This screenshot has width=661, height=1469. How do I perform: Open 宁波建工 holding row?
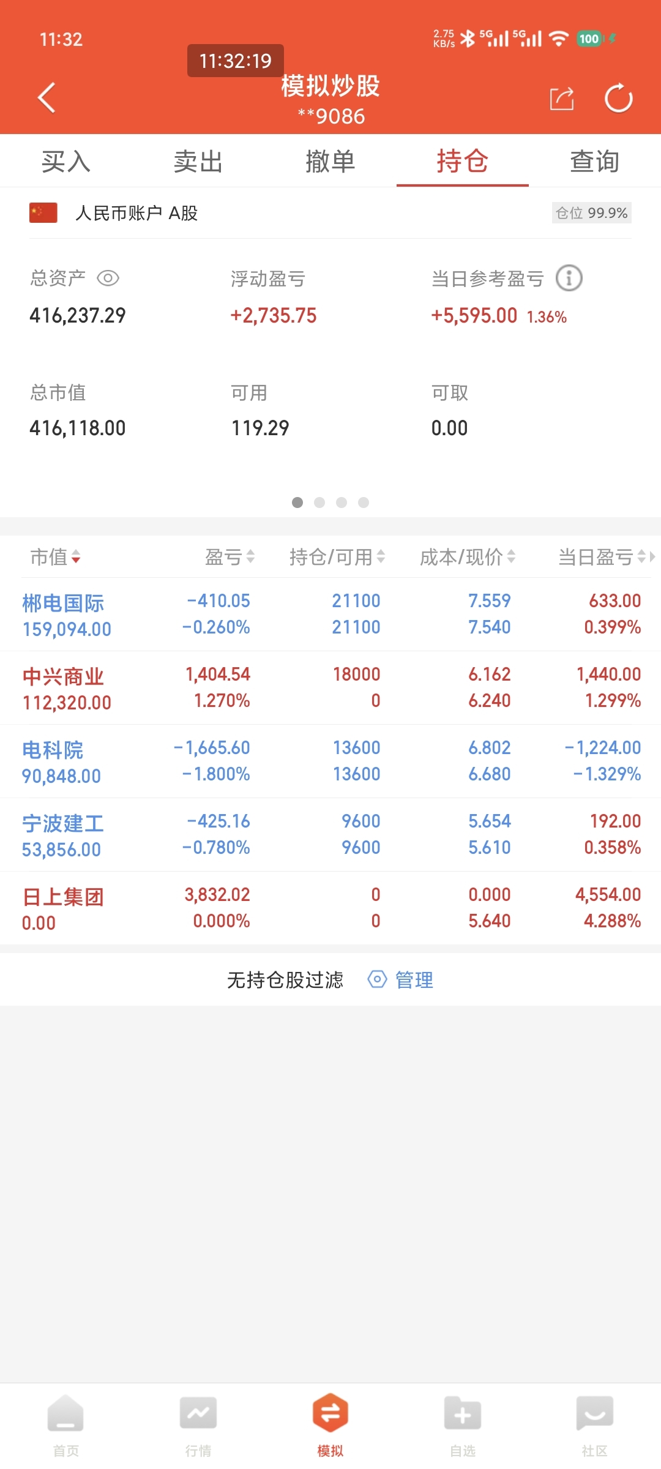point(330,835)
